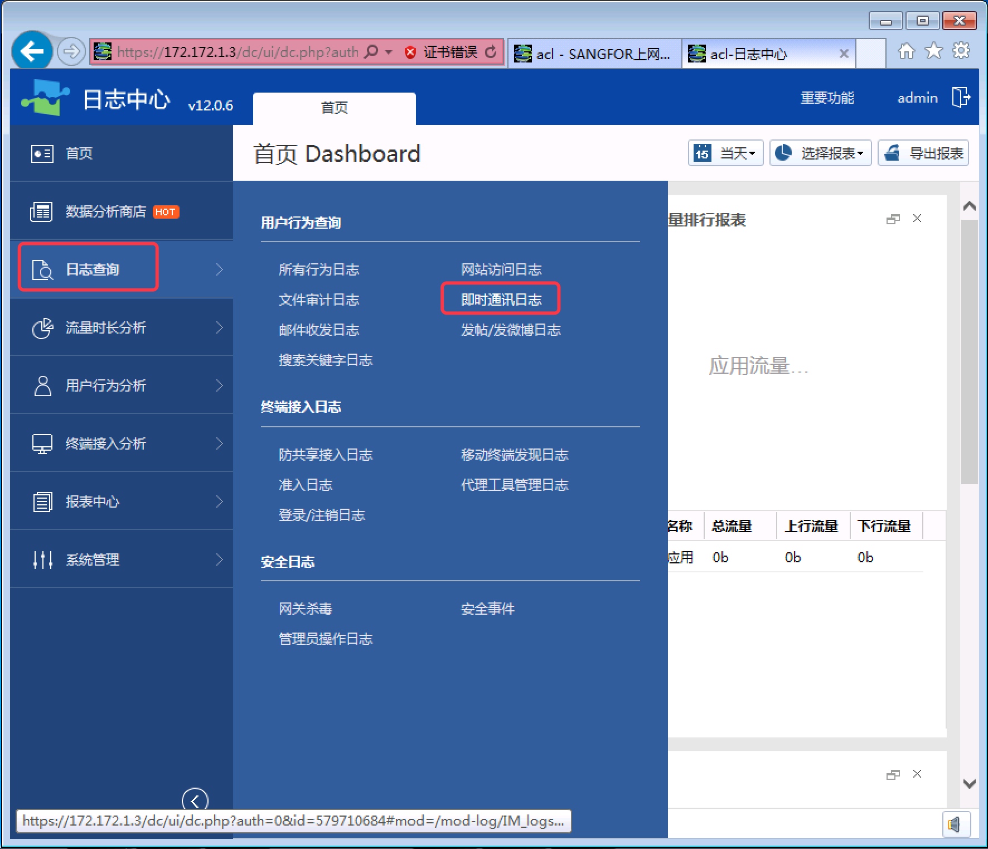Open 文件审计日志
Image resolution: width=988 pixels, height=849 pixels.
click(319, 300)
